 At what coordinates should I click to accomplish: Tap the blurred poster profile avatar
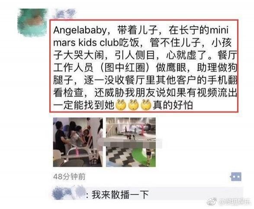click(33, 22)
